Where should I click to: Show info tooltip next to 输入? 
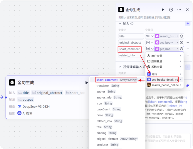[132, 24]
